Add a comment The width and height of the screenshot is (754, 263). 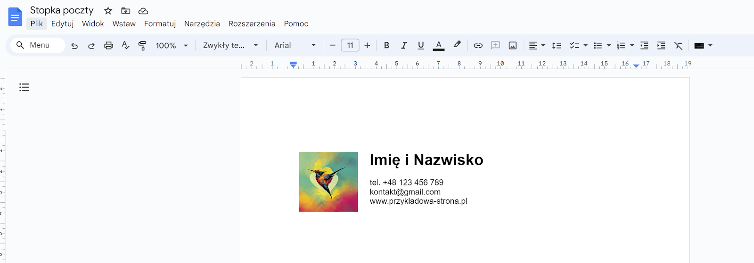tap(495, 46)
